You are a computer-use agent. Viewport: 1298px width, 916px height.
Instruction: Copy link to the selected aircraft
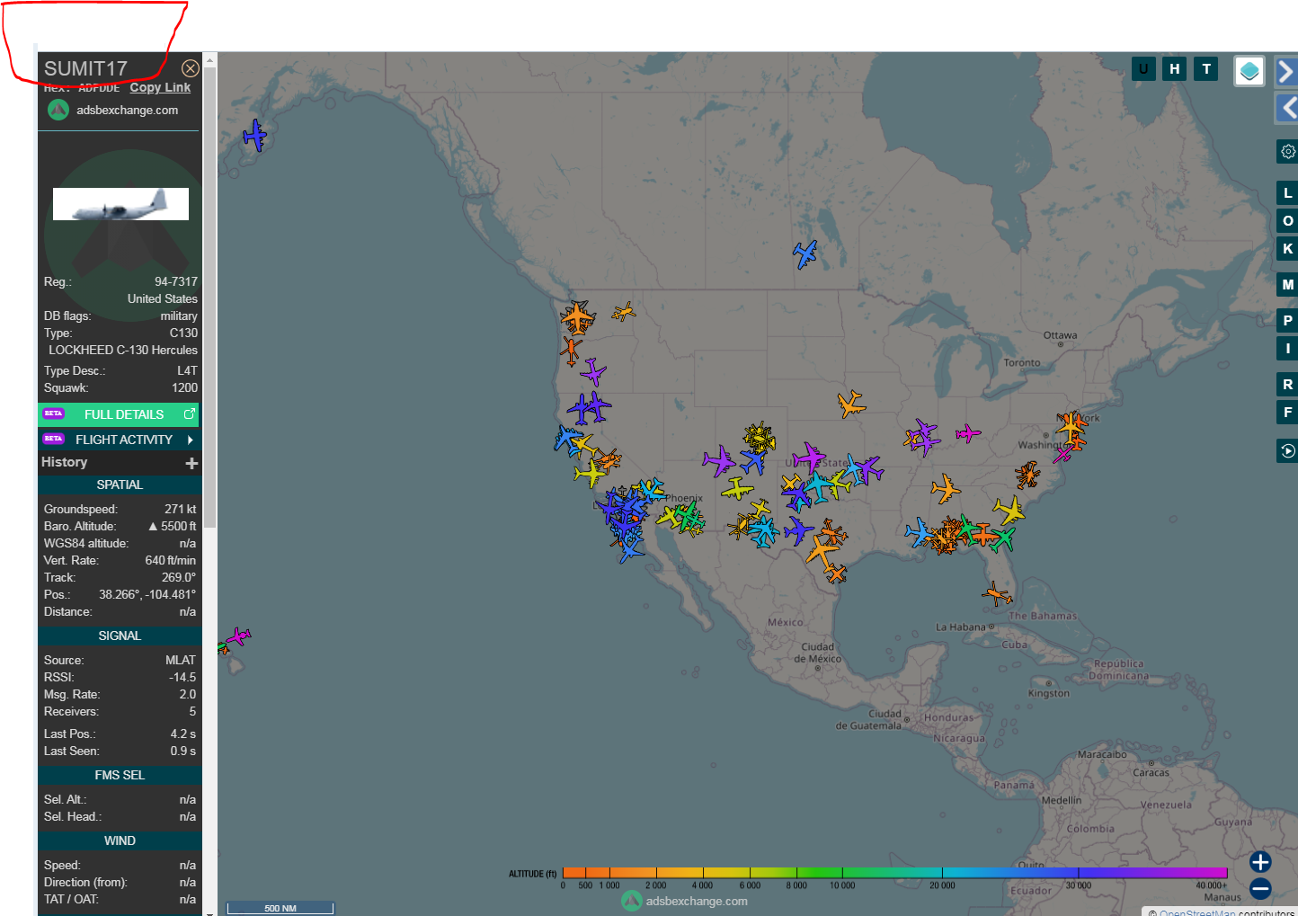pos(160,87)
